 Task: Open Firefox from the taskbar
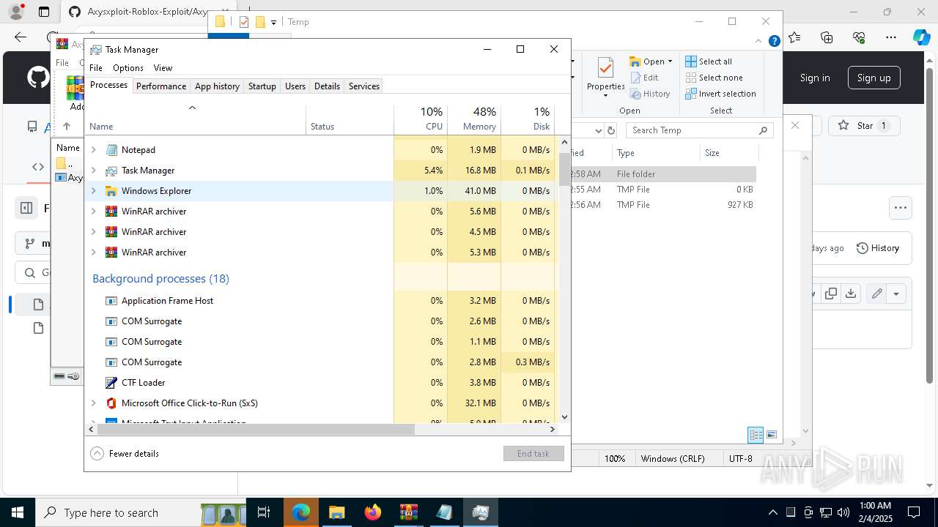click(373, 512)
